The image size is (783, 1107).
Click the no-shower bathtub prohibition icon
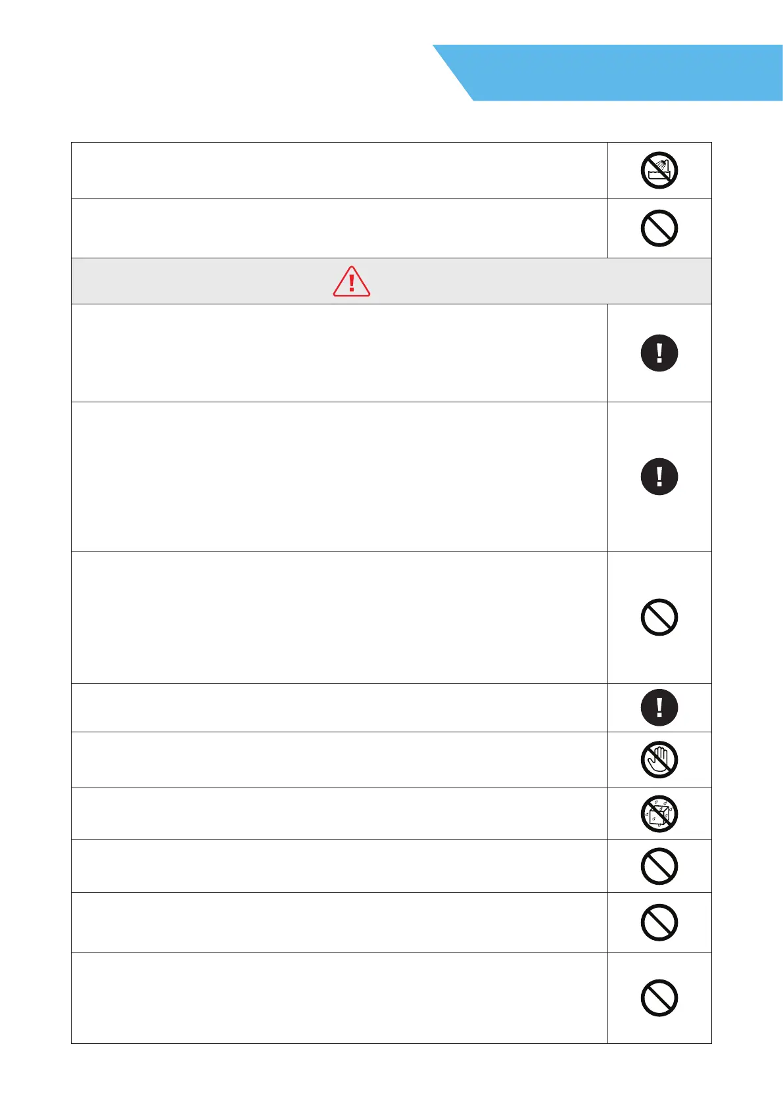[x=659, y=170]
